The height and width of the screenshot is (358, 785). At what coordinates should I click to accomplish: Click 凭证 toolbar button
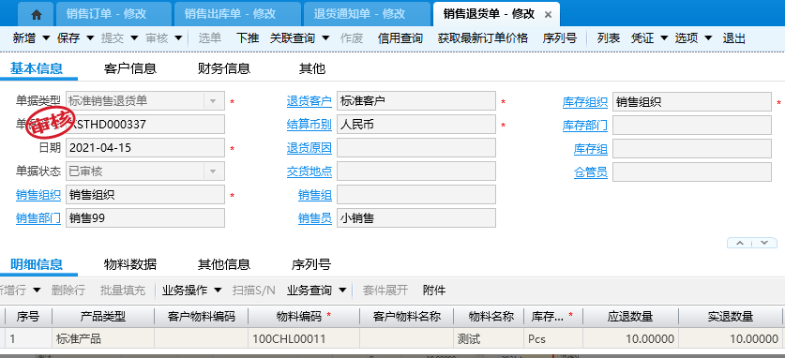642,38
